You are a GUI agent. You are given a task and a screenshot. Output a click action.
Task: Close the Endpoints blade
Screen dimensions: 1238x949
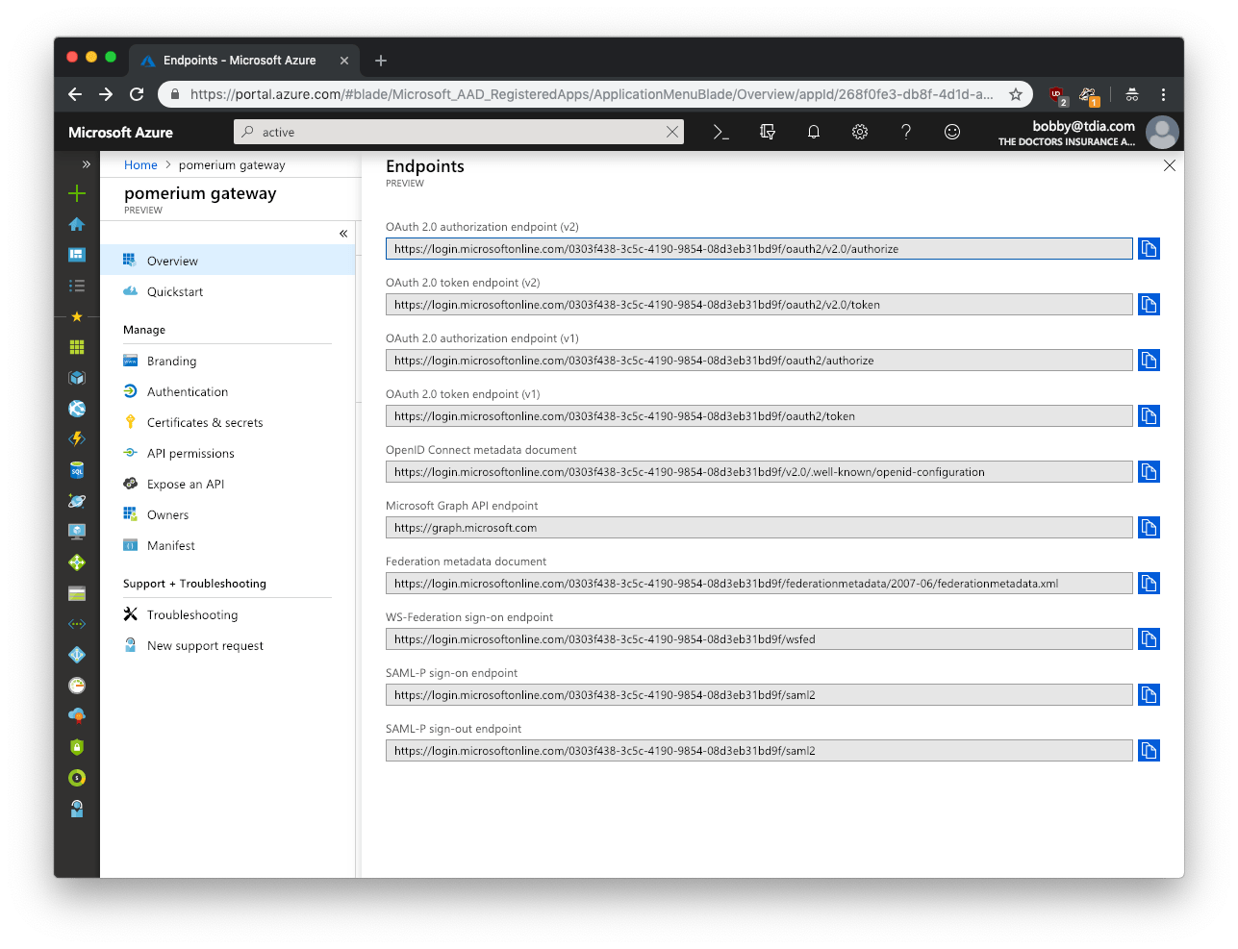click(x=1170, y=165)
